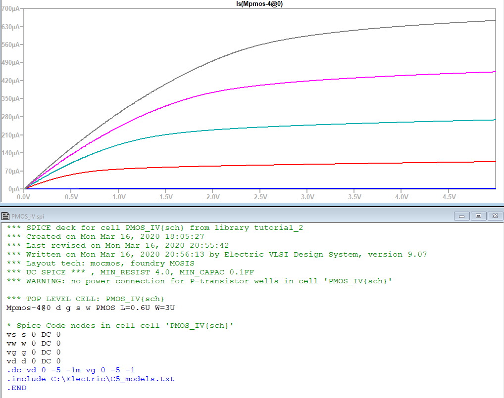
Task: Click the -4.5V horizontal axis label
Action: [x=448, y=196]
